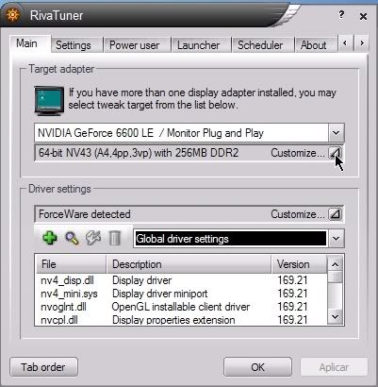Click the monitor icon in Target adapter
The height and width of the screenshot is (387, 378).
click(x=49, y=101)
